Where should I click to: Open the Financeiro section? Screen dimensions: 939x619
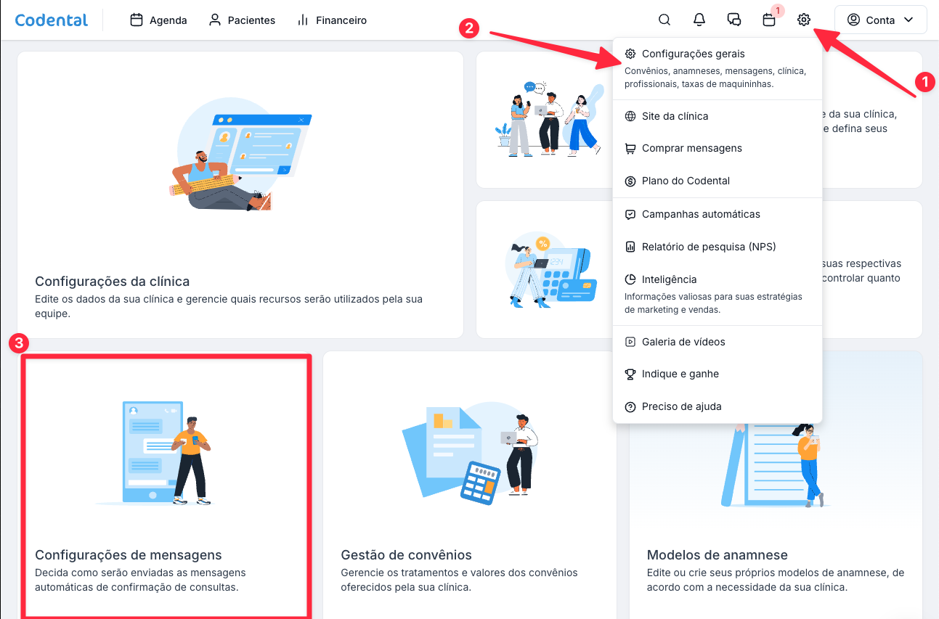click(x=332, y=20)
